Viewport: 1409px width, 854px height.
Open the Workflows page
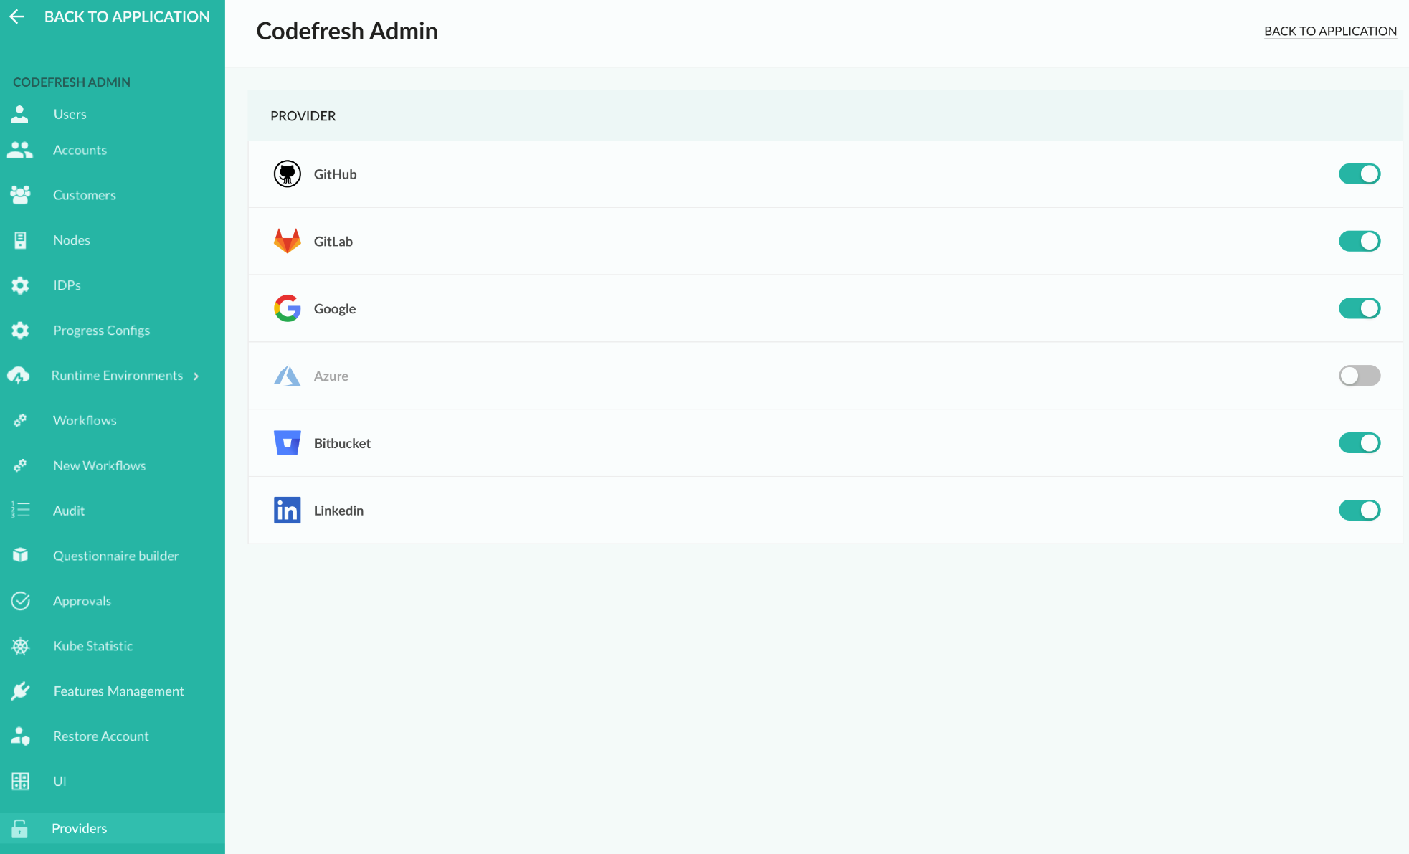85,421
